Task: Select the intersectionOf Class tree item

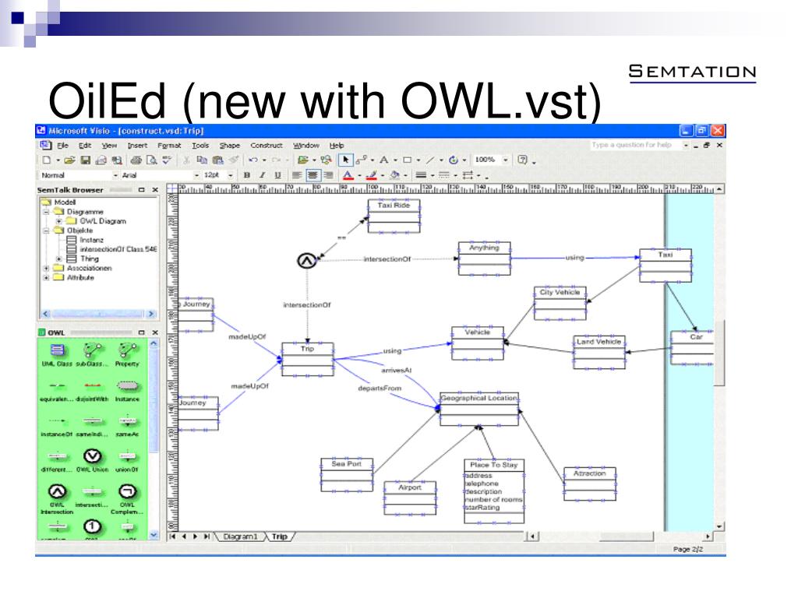Action: [112, 249]
